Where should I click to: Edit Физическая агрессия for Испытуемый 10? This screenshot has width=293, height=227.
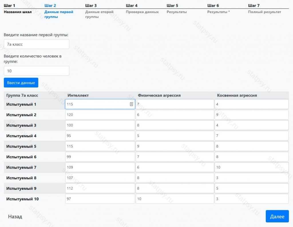tap(175, 199)
